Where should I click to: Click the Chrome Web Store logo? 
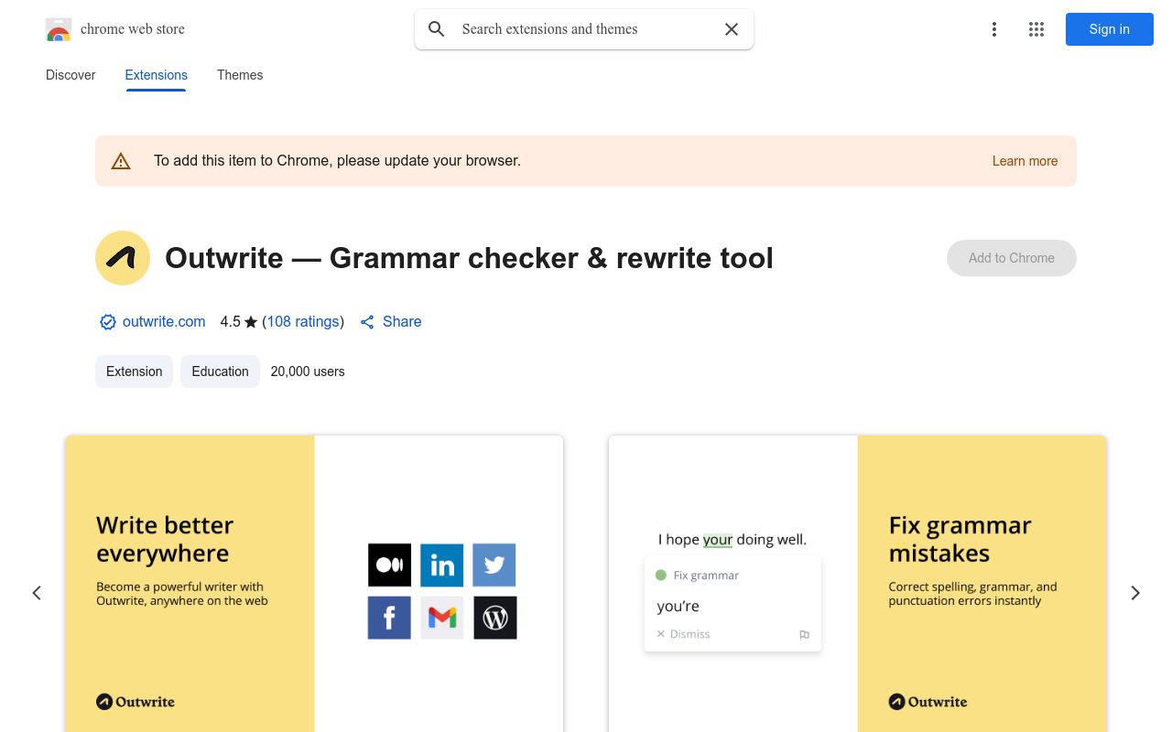[x=59, y=29]
